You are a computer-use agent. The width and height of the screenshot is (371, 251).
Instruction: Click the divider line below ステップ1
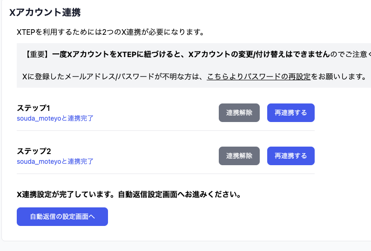165,130
